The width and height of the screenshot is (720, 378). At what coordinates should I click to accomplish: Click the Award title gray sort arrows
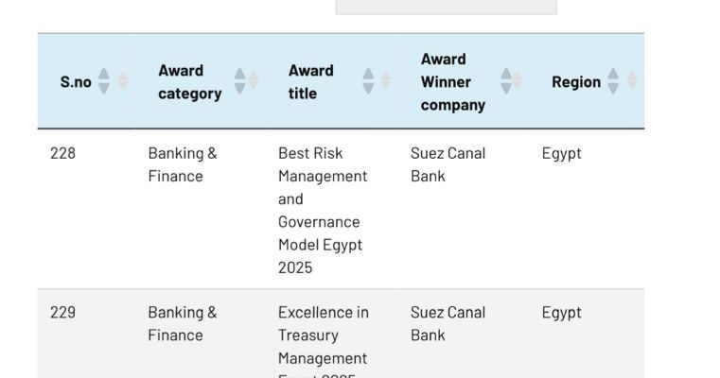[369, 81]
